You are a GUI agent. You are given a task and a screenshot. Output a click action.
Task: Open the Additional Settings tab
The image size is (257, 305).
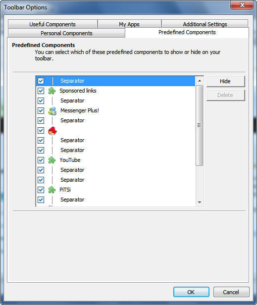pos(205,24)
